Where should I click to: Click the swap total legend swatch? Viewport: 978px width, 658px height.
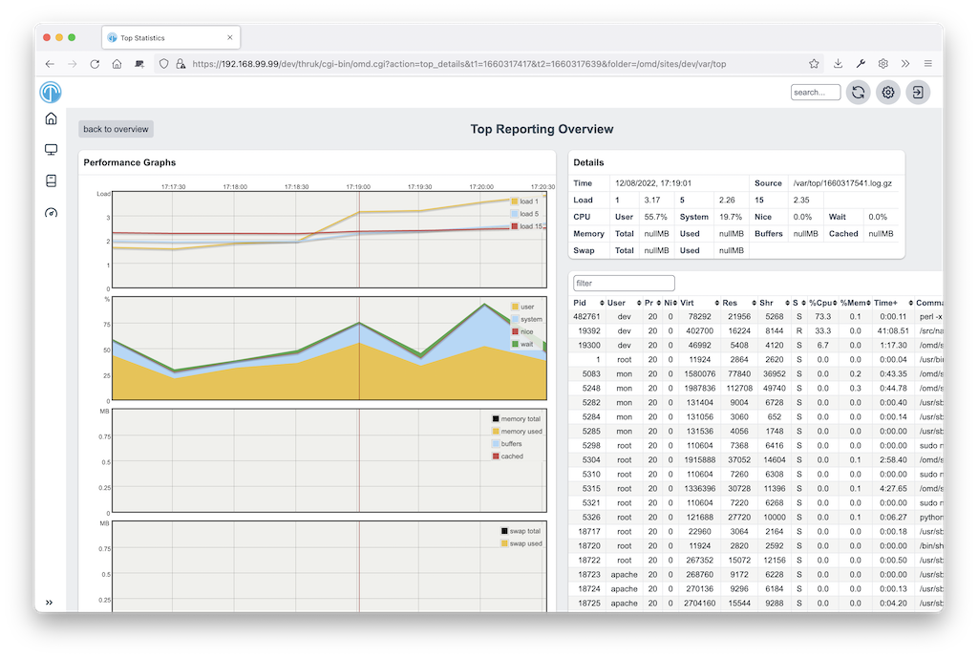tap(504, 531)
